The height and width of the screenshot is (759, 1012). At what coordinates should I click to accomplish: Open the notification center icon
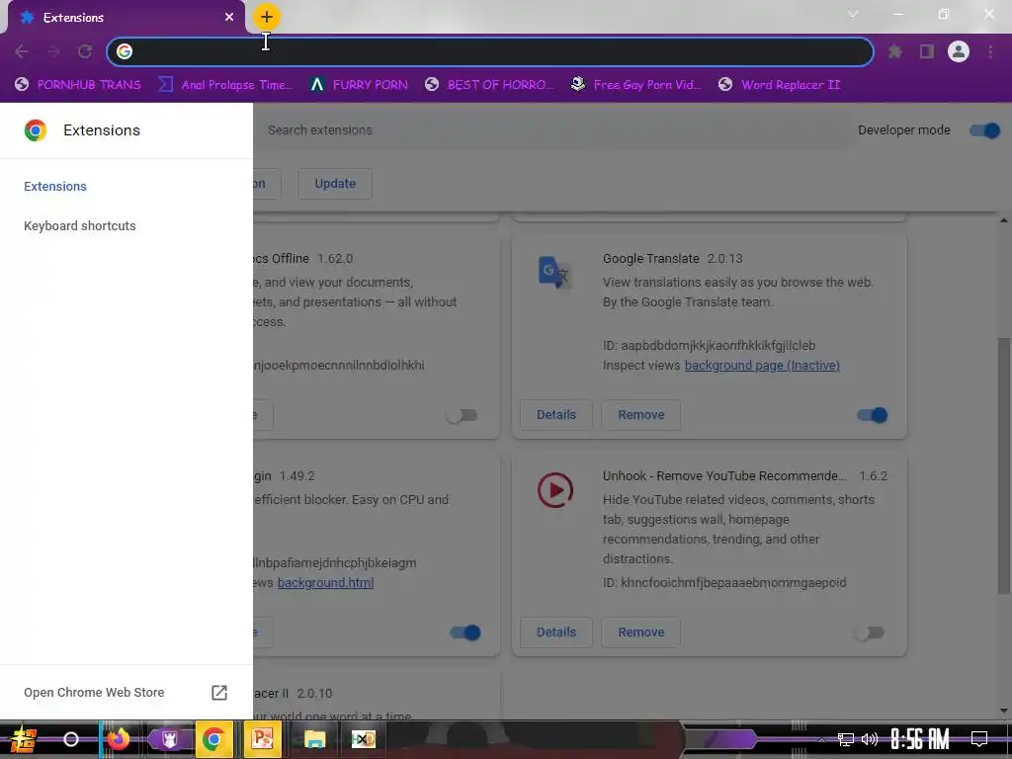(979, 739)
